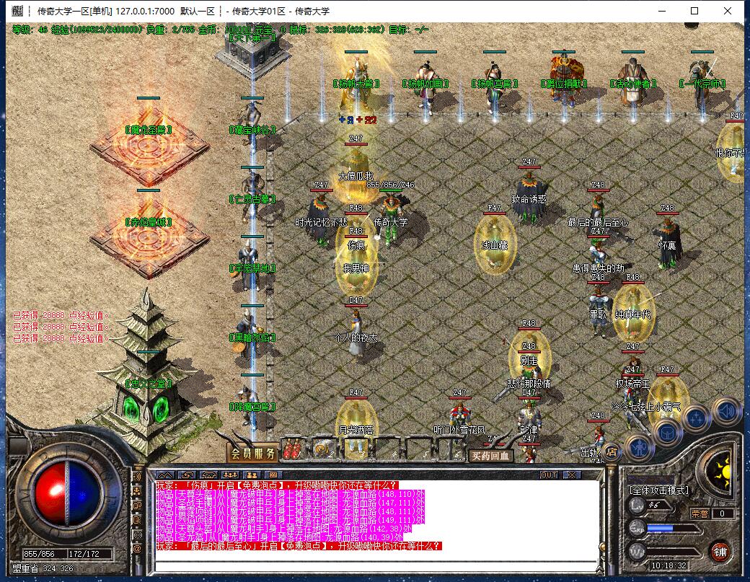Select the player 纯真年代
750x582 pixels.
click(x=633, y=313)
